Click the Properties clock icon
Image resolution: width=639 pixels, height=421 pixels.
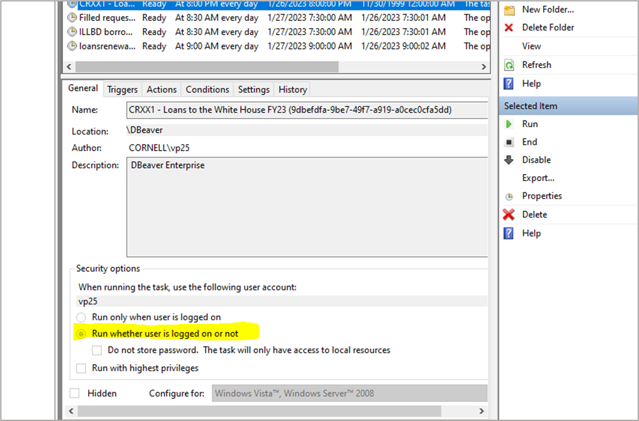509,196
